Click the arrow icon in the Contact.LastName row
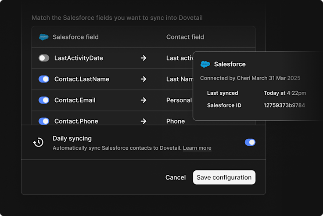Image resolution: width=323 pixels, height=216 pixels. point(144,79)
